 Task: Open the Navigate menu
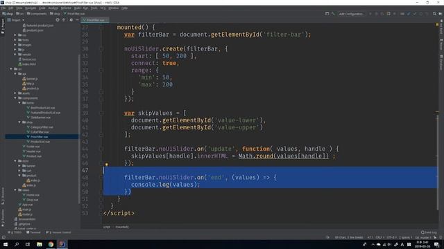[31, 8]
